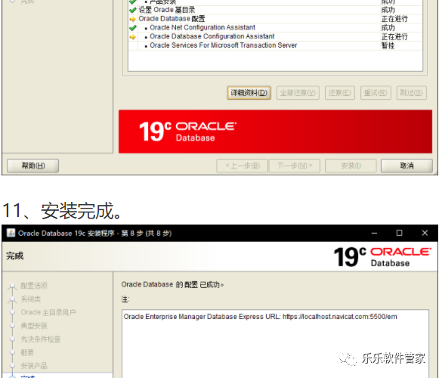This screenshot has width=439, height=378.
Task: Select the Oracle Net Configuration Assistant row
Action: pos(275,28)
